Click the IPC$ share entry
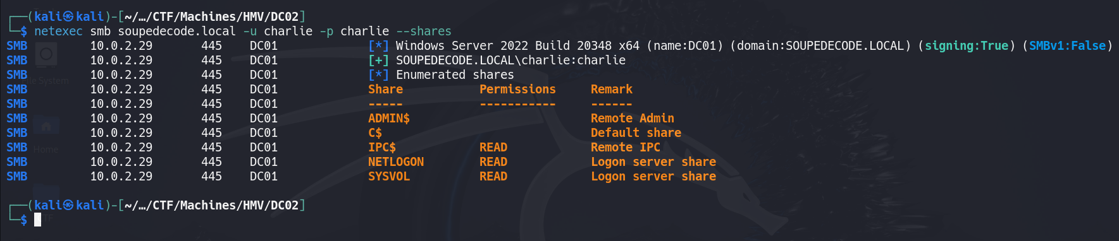Image resolution: width=1119 pixels, height=241 pixels. [382, 147]
